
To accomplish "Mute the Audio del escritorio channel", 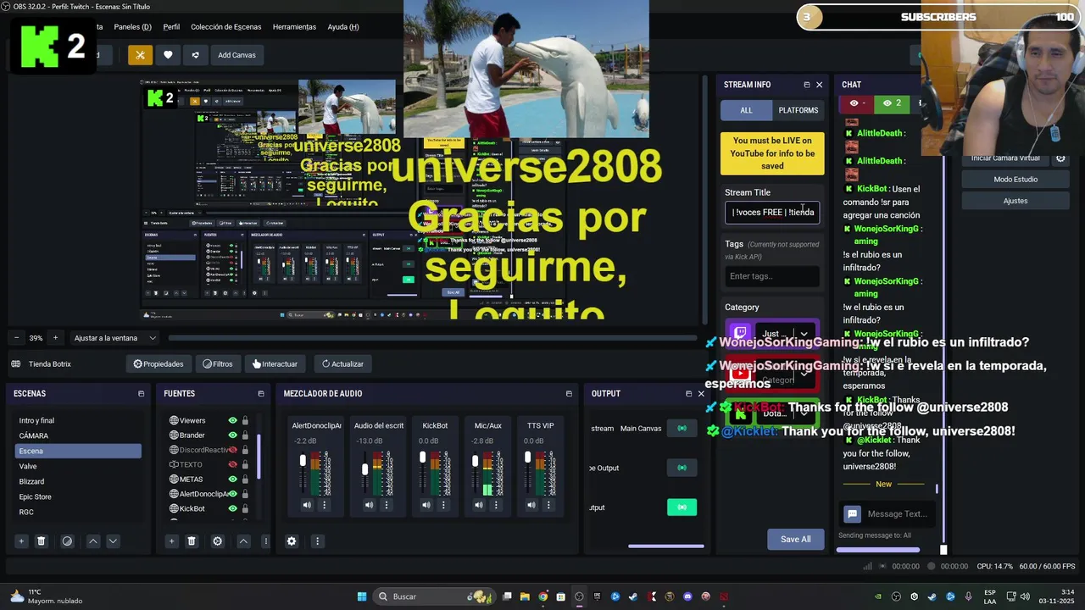I will [x=369, y=505].
